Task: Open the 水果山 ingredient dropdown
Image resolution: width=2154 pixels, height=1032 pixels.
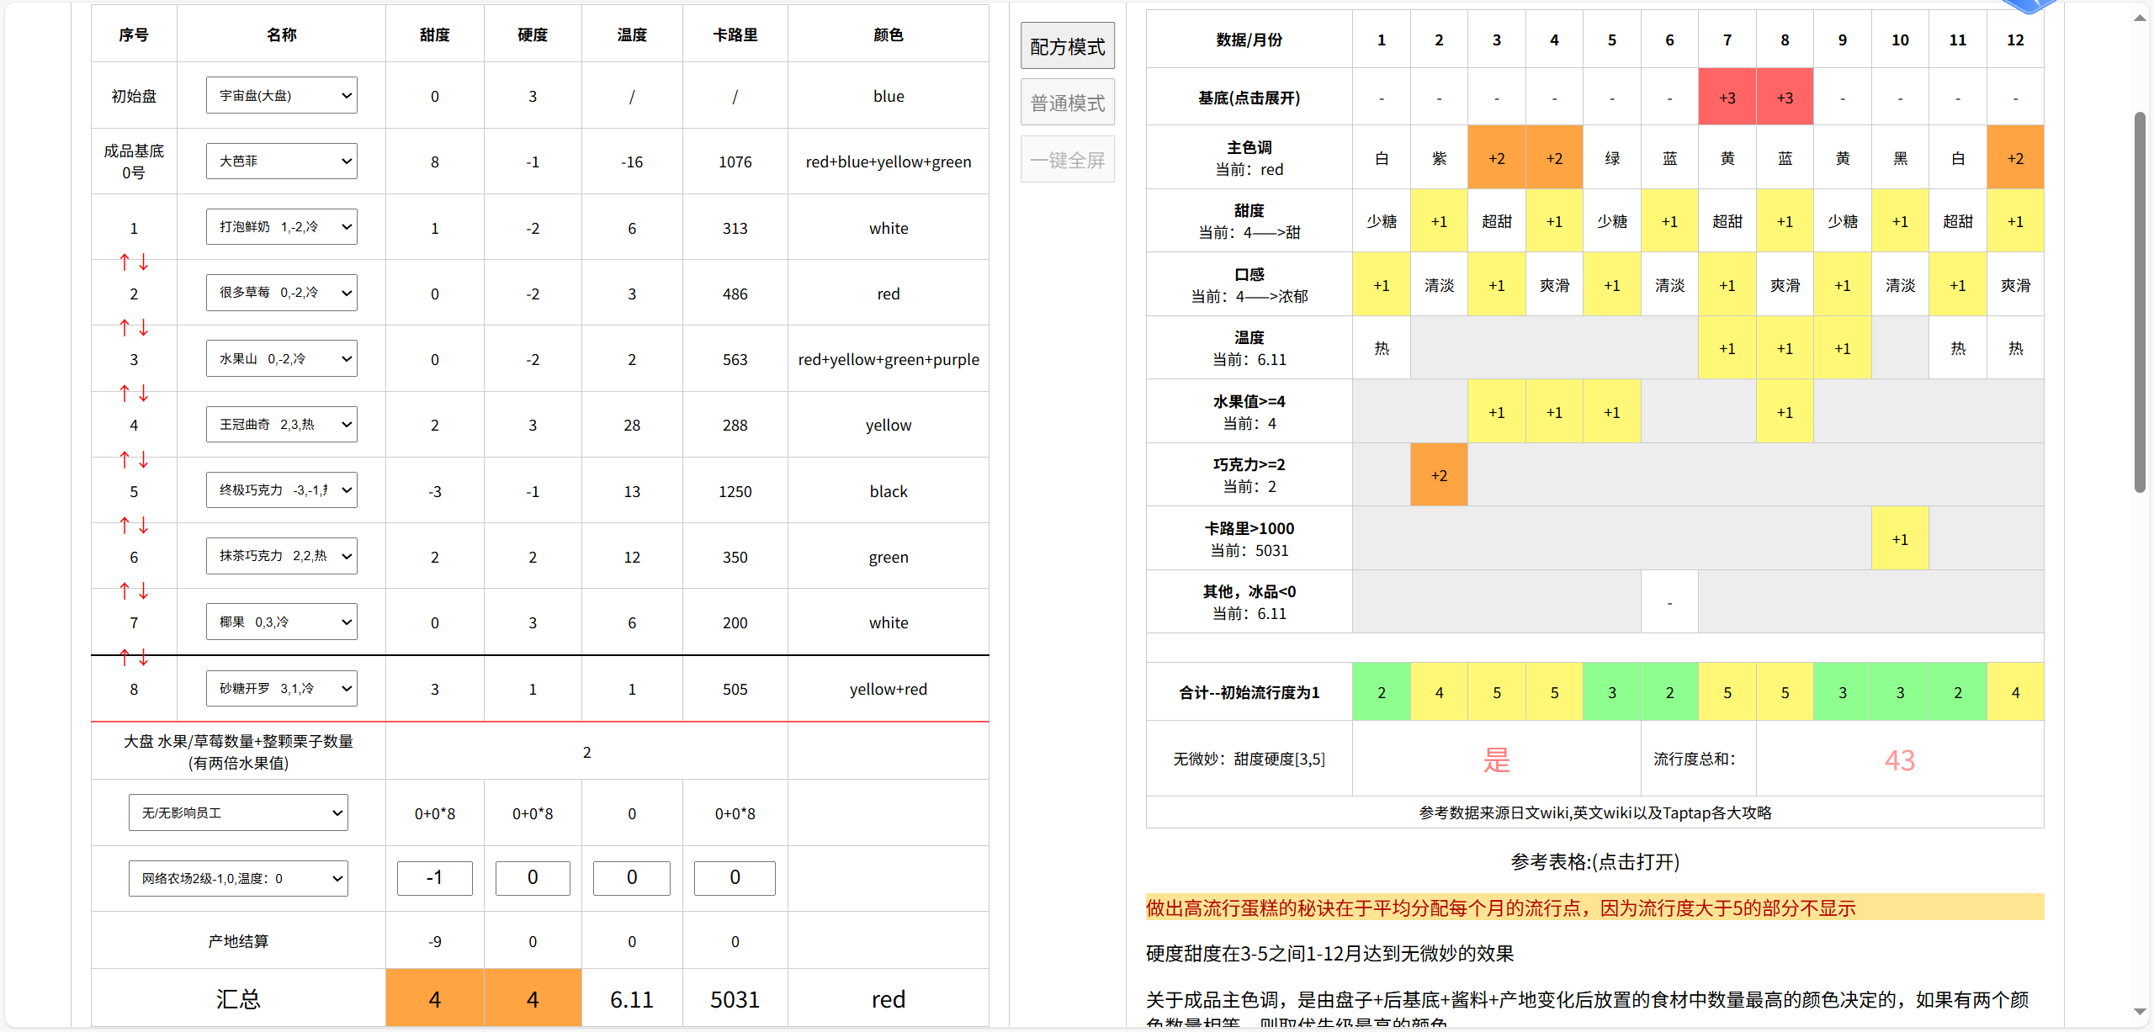Action: (x=282, y=358)
